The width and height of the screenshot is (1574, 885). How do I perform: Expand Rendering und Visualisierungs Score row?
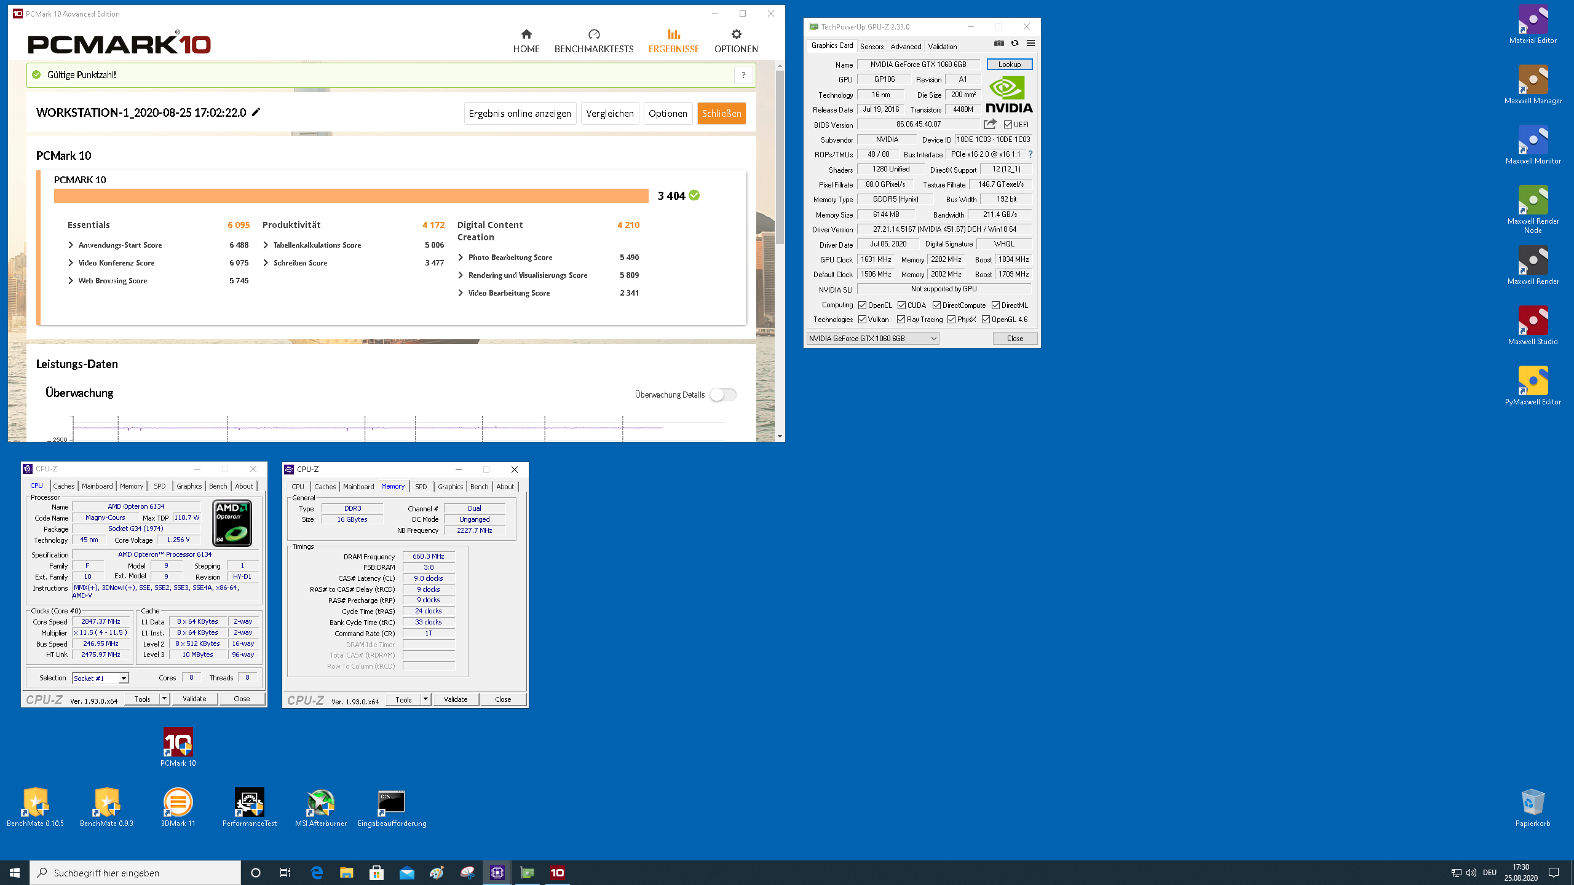[x=461, y=275]
